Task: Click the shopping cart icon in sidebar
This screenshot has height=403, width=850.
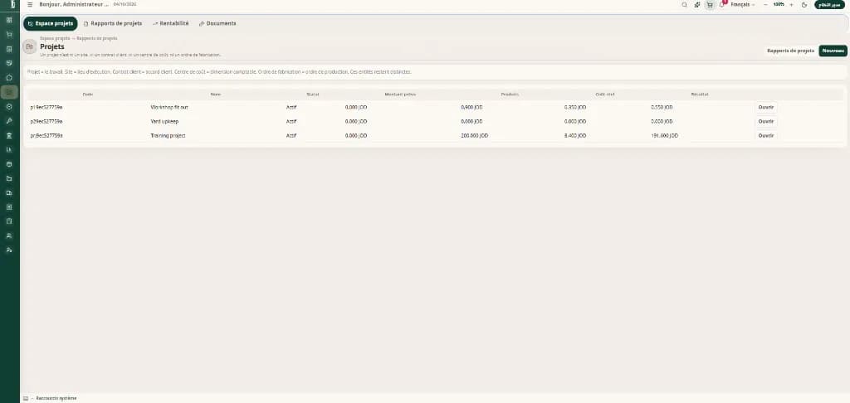Action: (x=9, y=35)
